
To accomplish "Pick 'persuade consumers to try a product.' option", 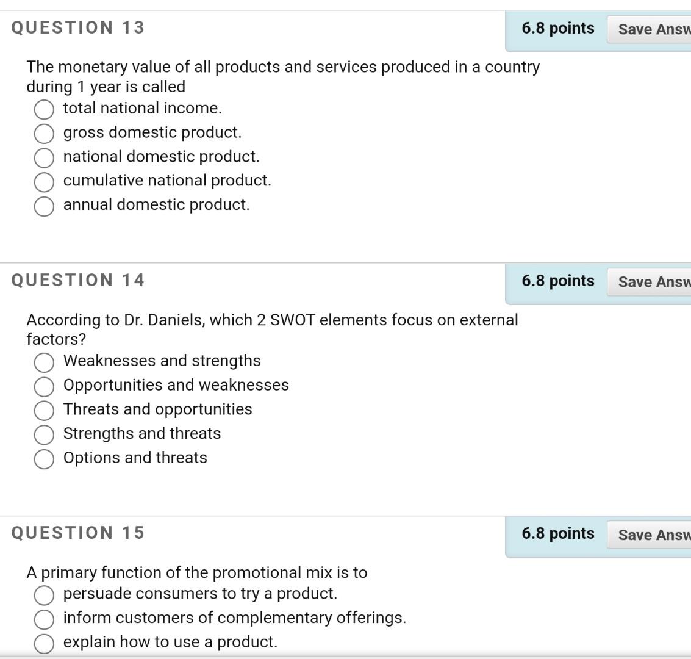I will point(43,594).
